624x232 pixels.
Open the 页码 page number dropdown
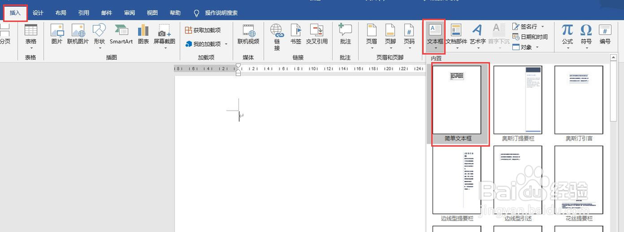click(x=409, y=35)
